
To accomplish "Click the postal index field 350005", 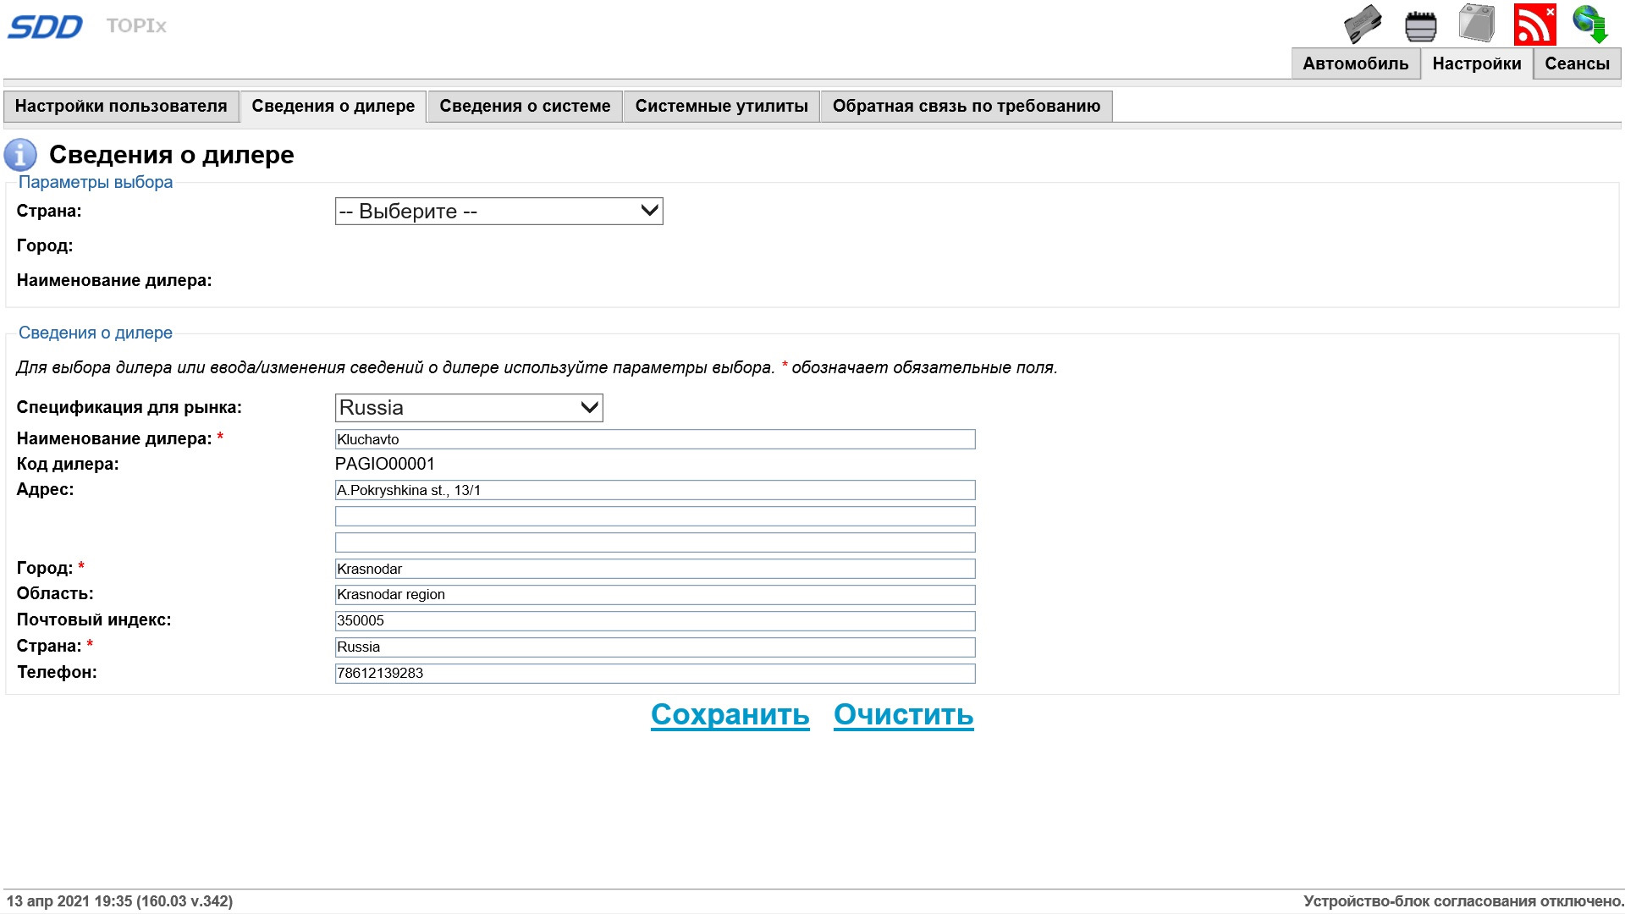I will click(x=654, y=621).
